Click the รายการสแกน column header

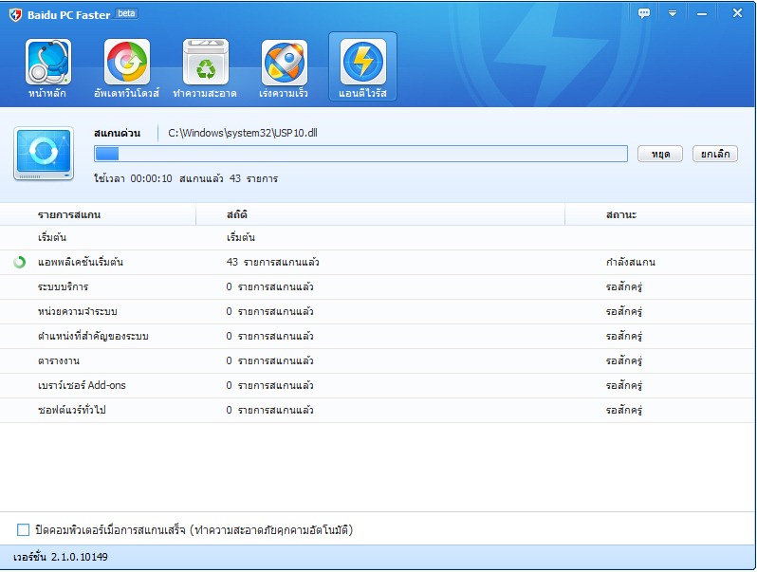(69, 215)
